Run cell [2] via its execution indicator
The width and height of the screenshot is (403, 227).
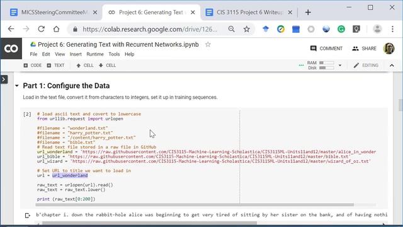27,114
